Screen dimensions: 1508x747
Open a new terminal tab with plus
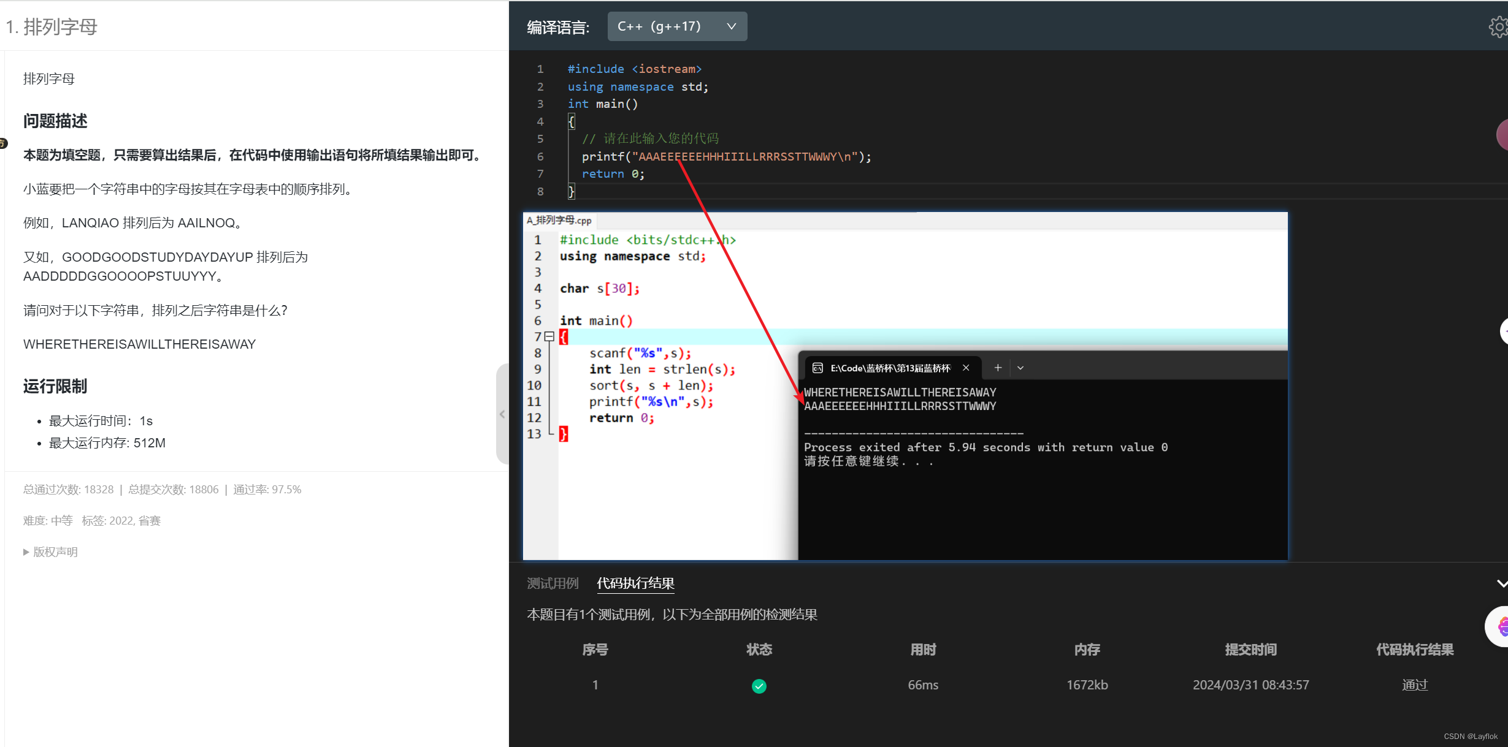(998, 368)
